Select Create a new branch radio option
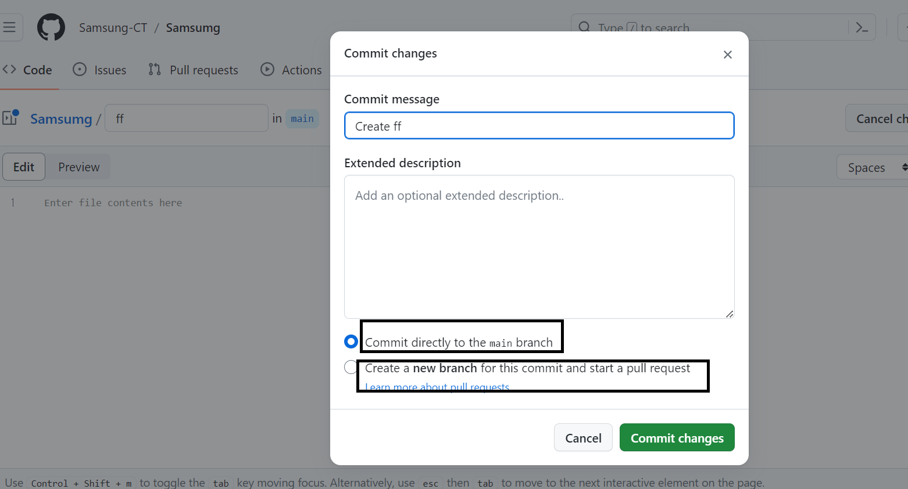Screen dimensions: 908x489 pyautogui.click(x=351, y=367)
